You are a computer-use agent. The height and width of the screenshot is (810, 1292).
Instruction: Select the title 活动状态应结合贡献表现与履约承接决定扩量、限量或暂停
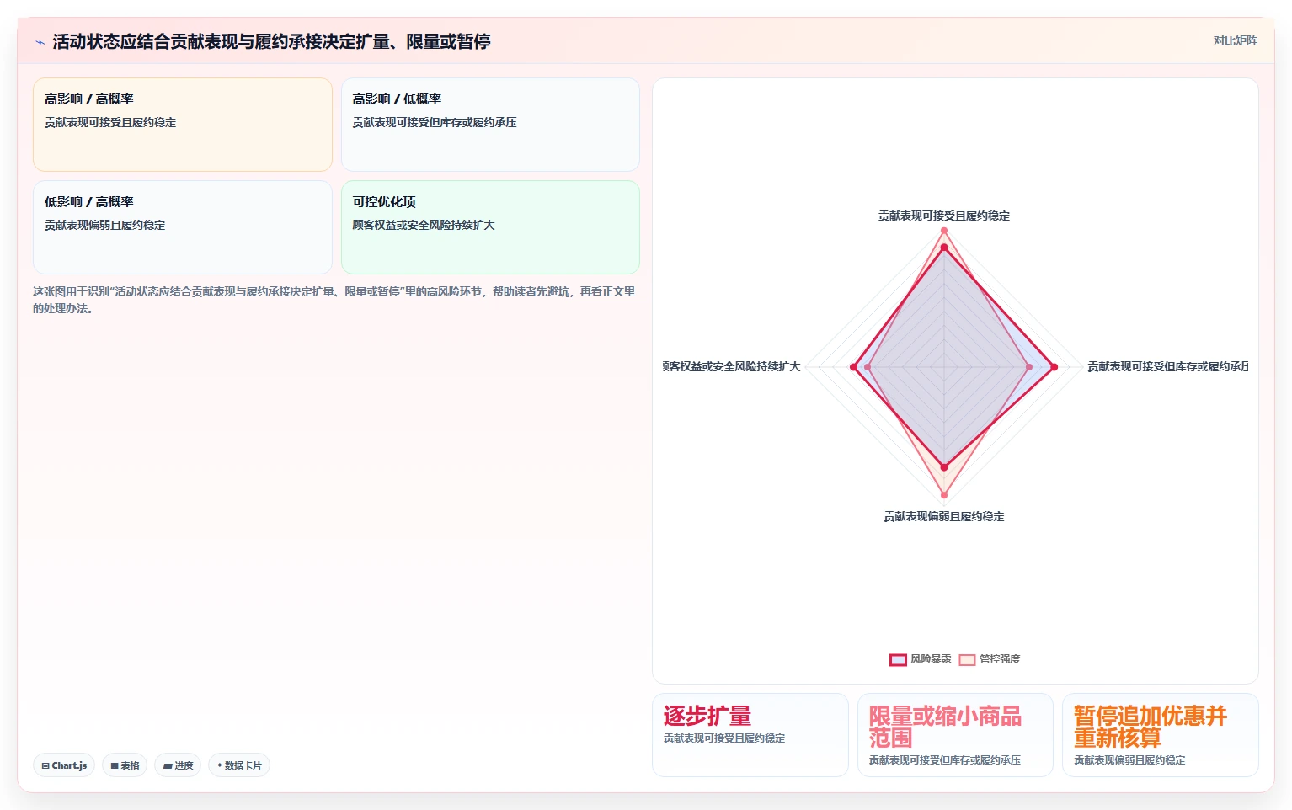(271, 41)
